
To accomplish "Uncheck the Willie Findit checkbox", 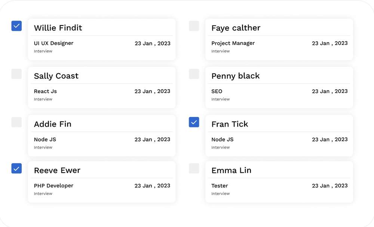I will pyautogui.click(x=16, y=26).
